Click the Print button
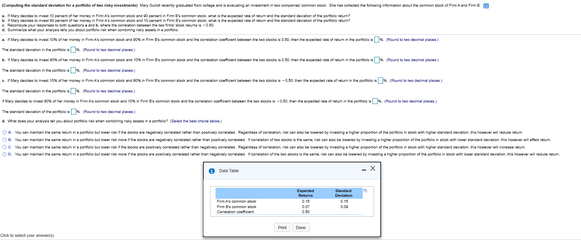Screen dimensions: 581x240 (x=282, y=227)
